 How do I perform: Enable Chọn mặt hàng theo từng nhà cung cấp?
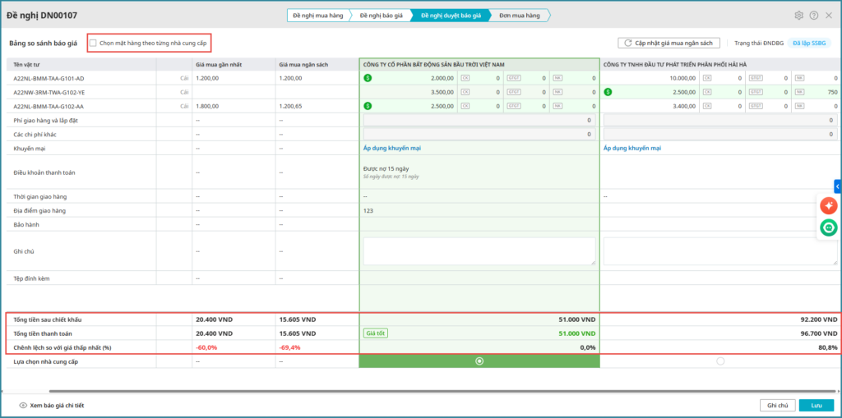(x=93, y=43)
